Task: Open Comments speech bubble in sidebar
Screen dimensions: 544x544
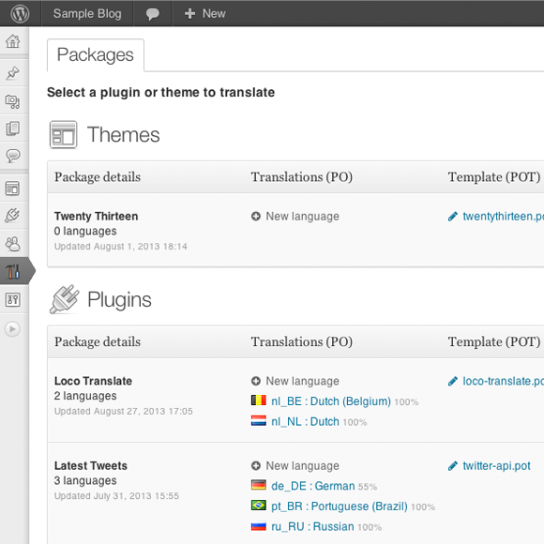Action: [x=13, y=156]
